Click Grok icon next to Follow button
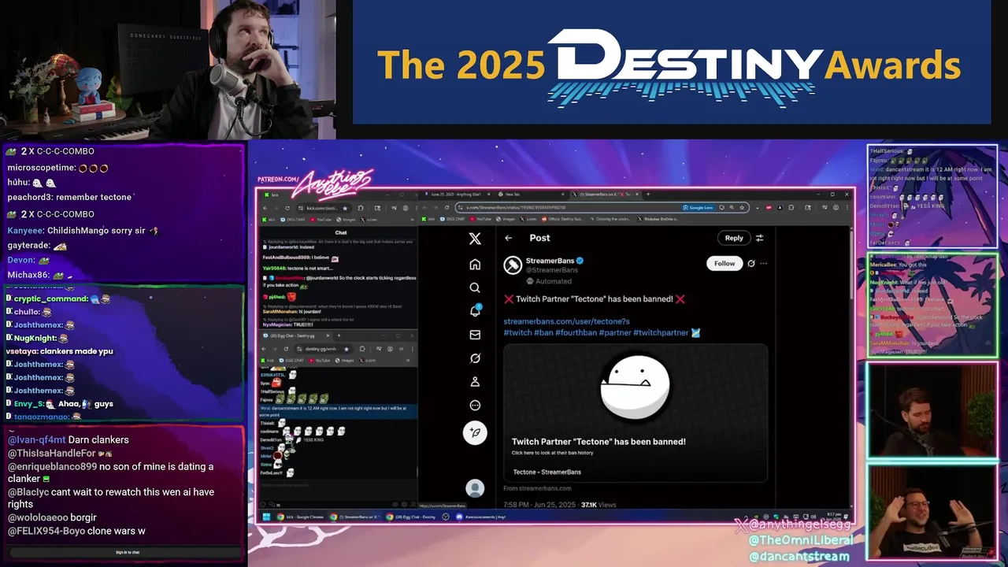Screen dimensions: 1008x567 (x=751, y=264)
